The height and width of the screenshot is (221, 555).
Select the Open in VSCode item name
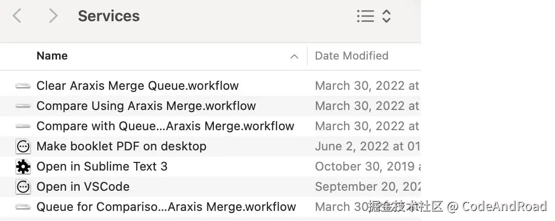pos(83,187)
